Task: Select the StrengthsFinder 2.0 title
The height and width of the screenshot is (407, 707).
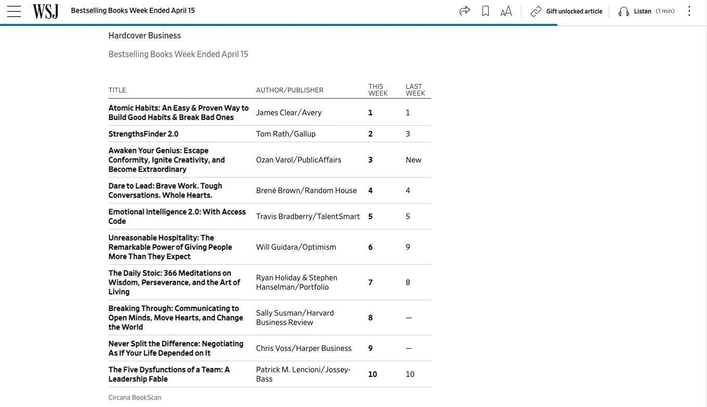Action: coord(143,134)
